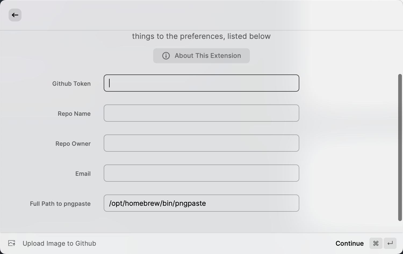The height and width of the screenshot is (254, 403).
Task: Open About This Extension
Action: (201, 56)
